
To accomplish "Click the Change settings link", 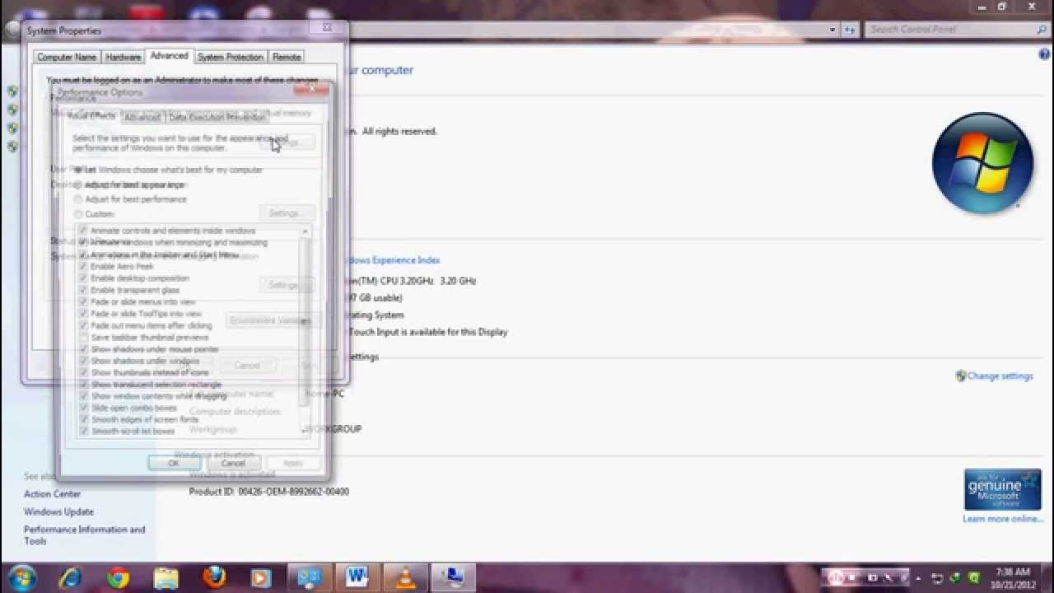I will (x=1000, y=376).
